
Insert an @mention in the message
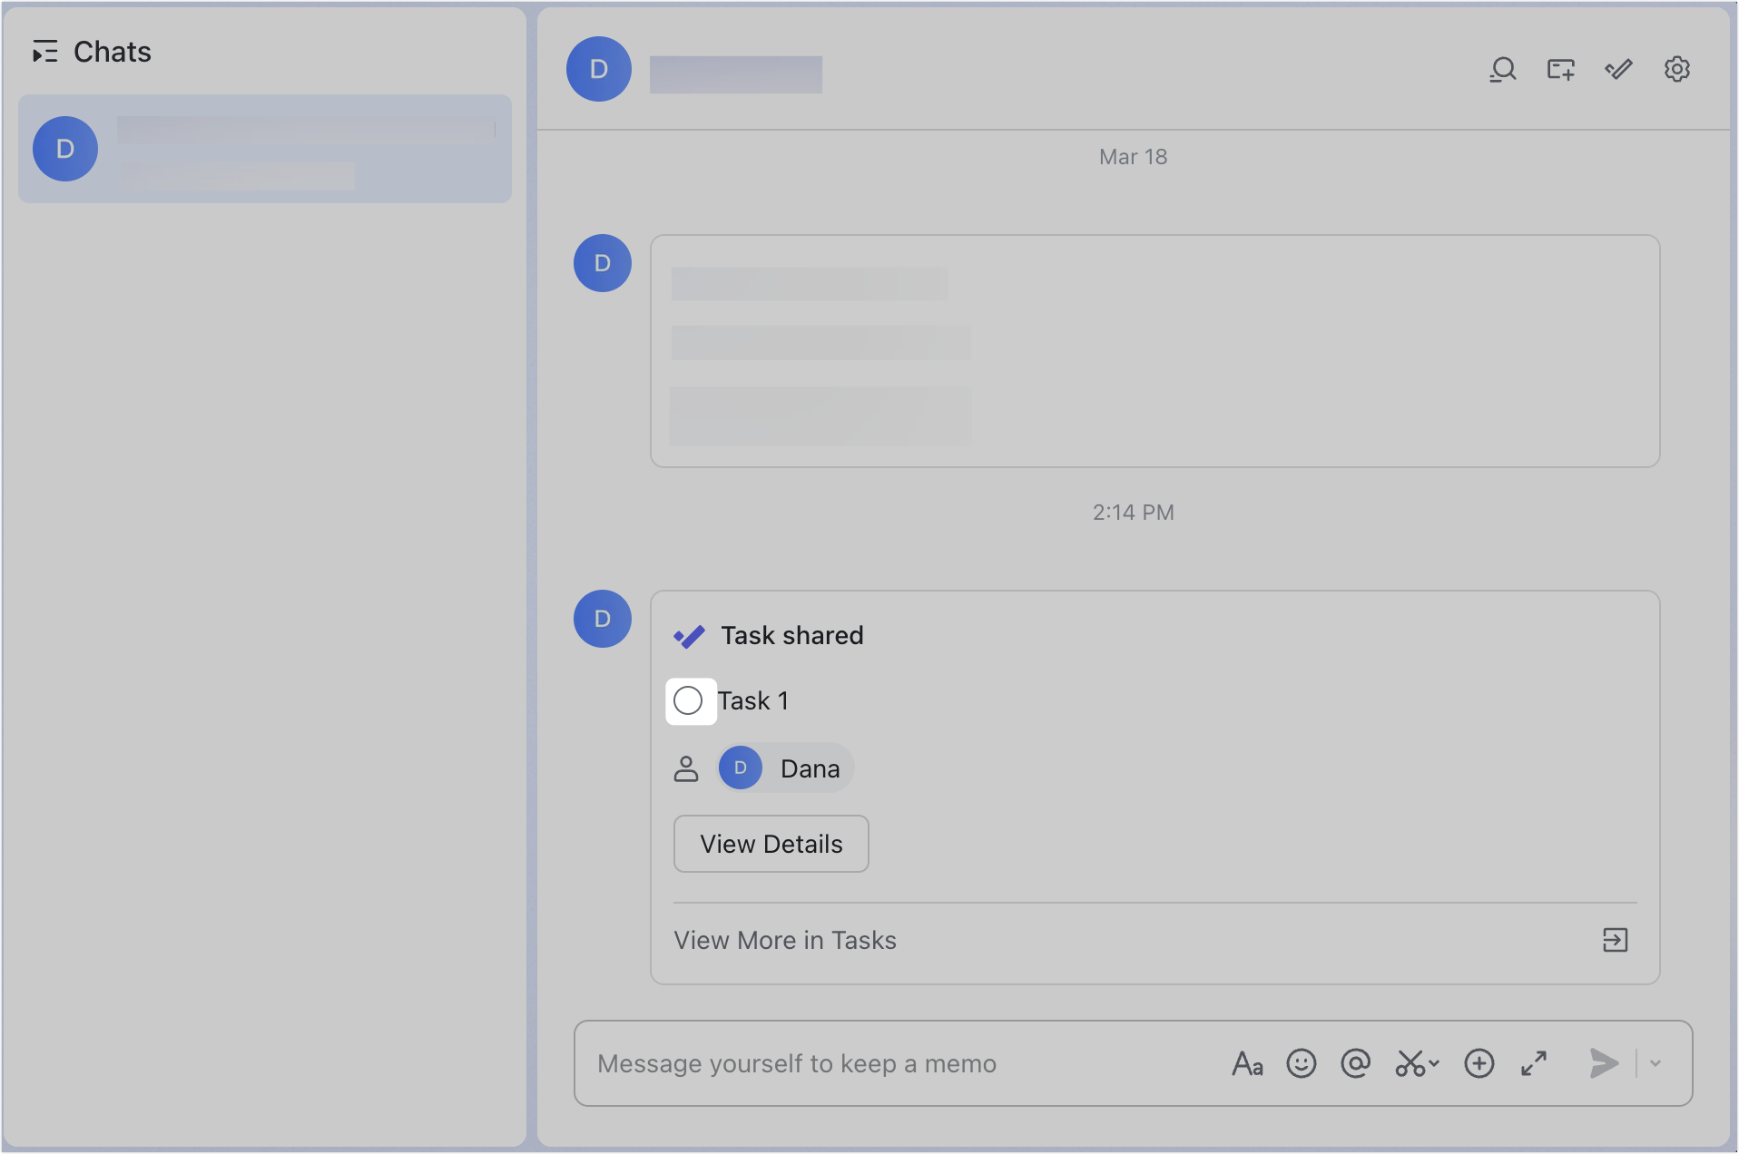[1355, 1063]
